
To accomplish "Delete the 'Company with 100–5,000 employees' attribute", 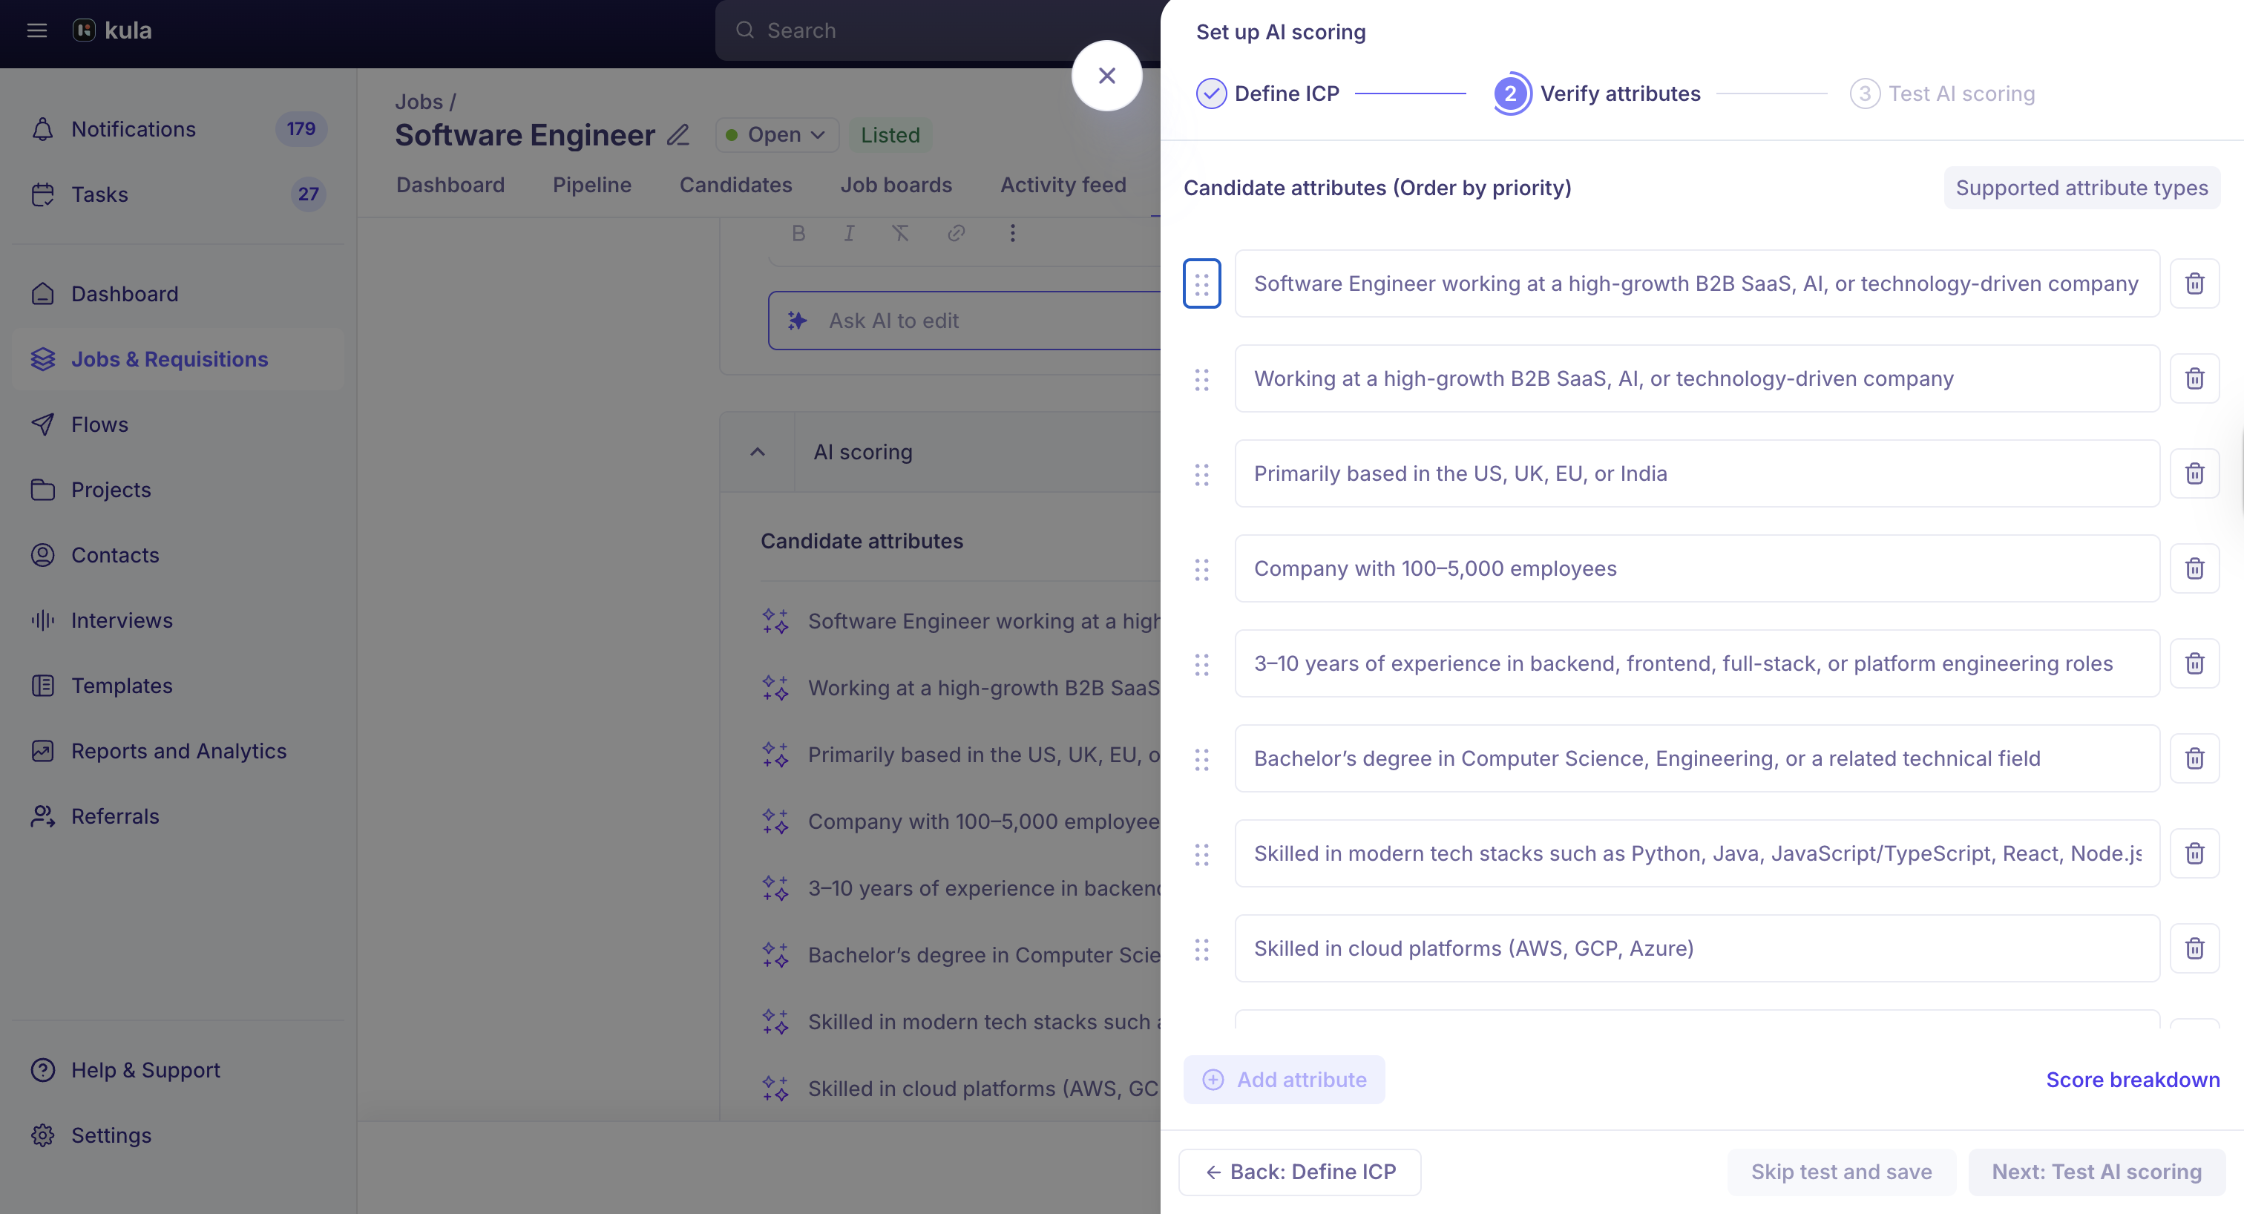I will click(2194, 568).
